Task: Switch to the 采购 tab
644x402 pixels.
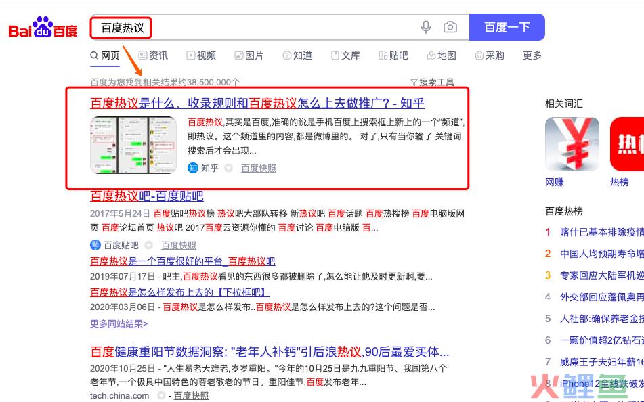Action: (490, 55)
